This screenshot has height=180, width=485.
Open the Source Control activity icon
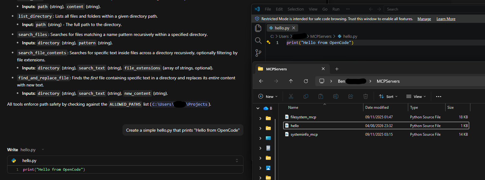[258, 53]
